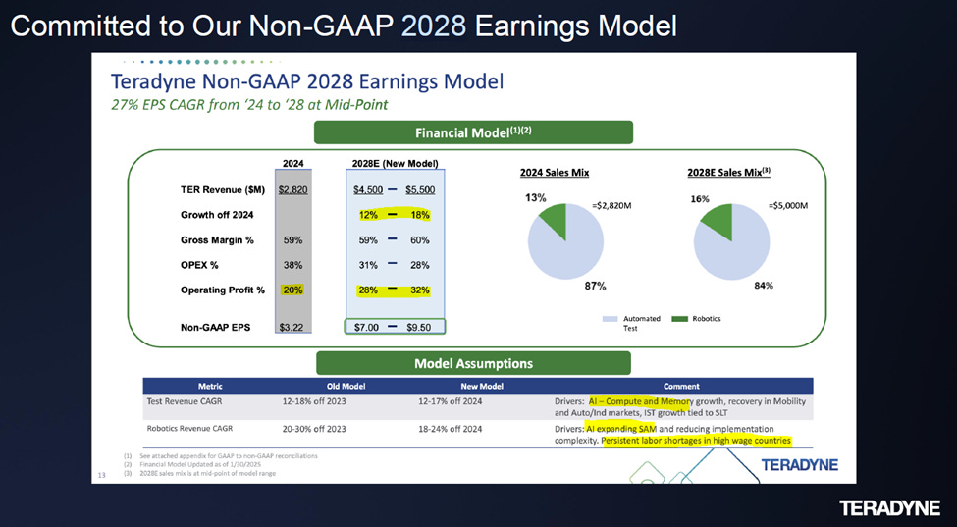Click footnote 'Financial Model Updated as of 1/30/2025'
Image resolution: width=957 pixels, height=527 pixels.
[x=200, y=465]
